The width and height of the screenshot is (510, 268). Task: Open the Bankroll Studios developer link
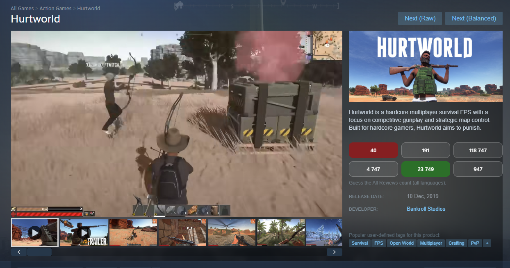pyautogui.click(x=426, y=209)
